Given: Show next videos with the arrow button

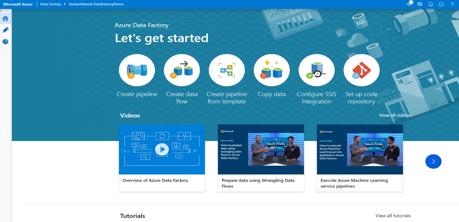Looking at the screenshot, I should 433,161.
